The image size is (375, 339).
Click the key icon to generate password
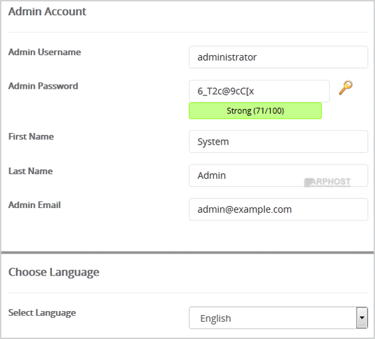pyautogui.click(x=346, y=87)
